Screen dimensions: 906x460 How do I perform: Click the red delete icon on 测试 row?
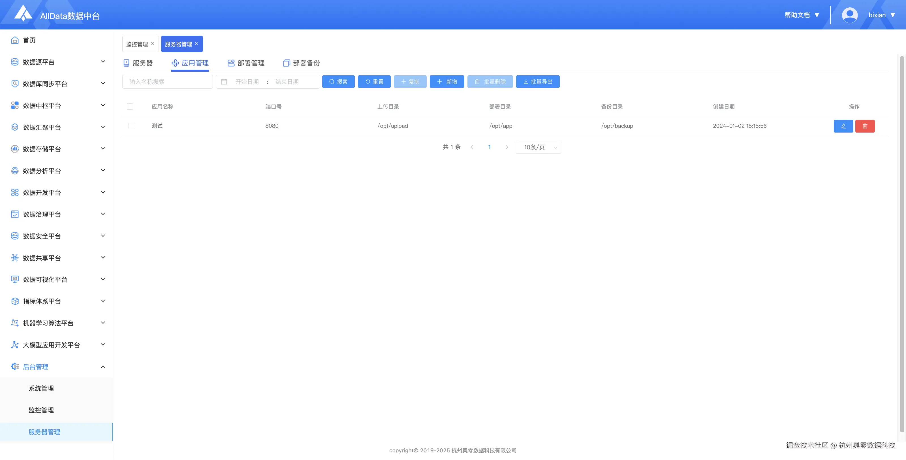pos(865,126)
